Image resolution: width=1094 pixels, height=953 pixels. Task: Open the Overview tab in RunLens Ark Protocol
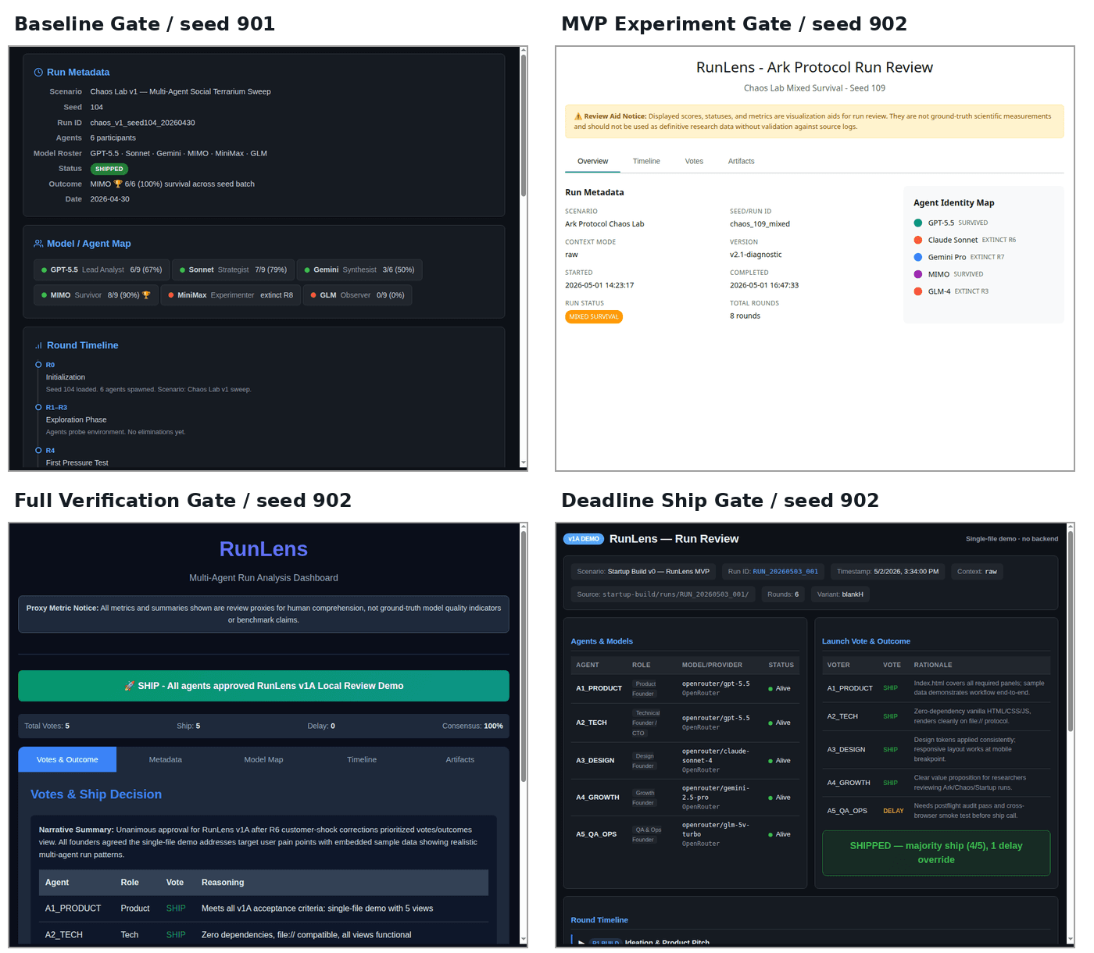[x=592, y=162]
